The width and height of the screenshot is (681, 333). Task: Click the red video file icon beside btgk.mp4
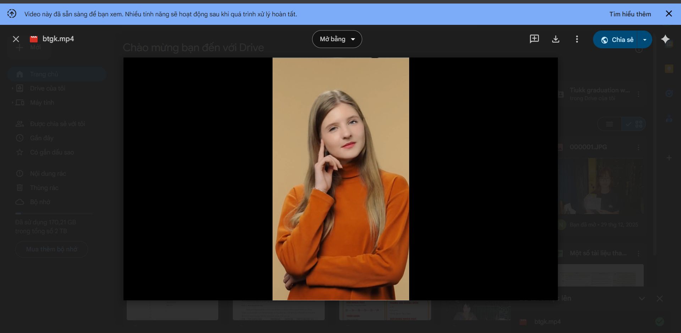(x=34, y=39)
